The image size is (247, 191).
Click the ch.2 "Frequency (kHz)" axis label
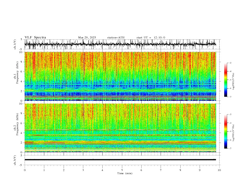[x=17, y=124]
